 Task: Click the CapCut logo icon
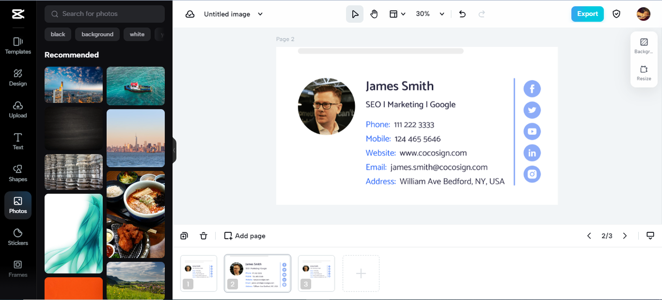tap(18, 14)
